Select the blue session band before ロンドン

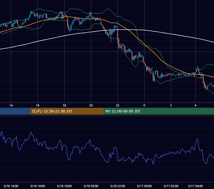point(15,111)
